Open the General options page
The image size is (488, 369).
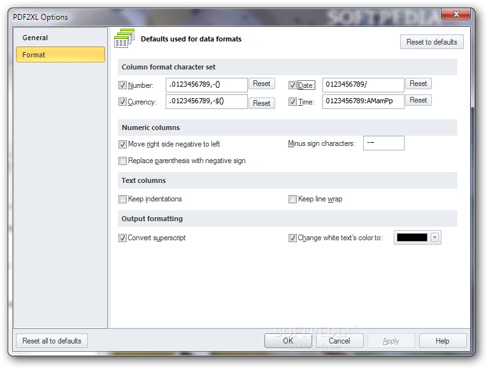(61, 38)
